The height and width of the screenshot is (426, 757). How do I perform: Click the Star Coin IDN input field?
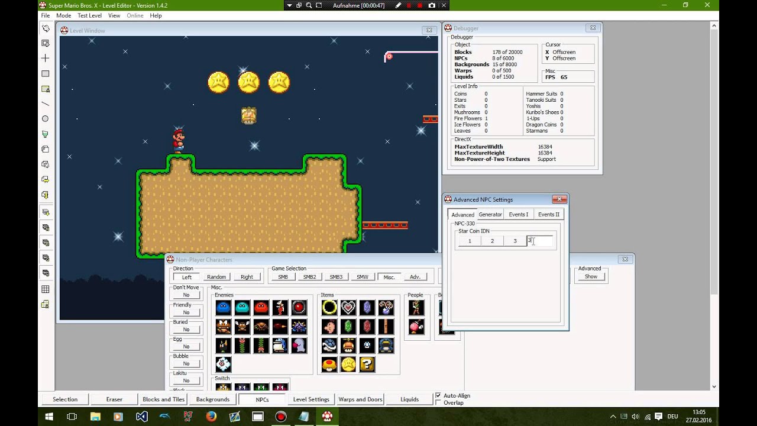click(540, 241)
